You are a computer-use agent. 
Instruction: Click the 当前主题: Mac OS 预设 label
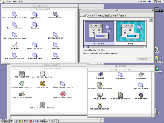pos(94,50)
